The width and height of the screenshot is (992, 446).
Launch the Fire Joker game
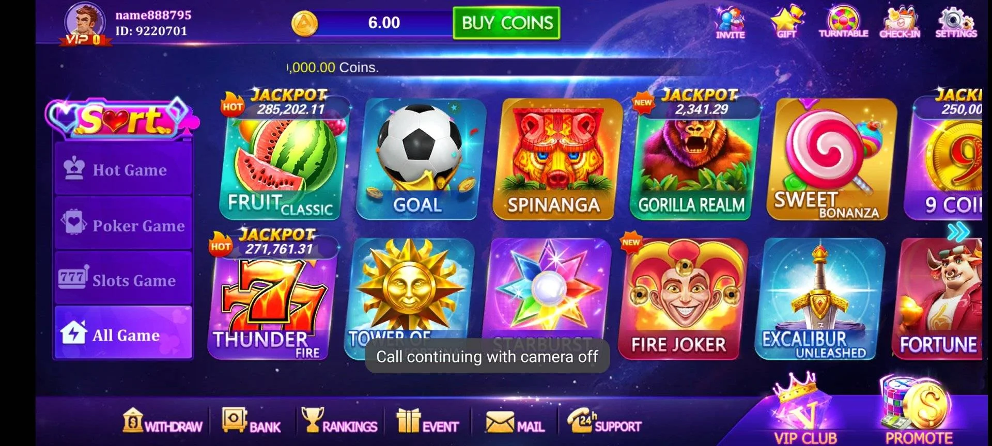pyautogui.click(x=679, y=298)
